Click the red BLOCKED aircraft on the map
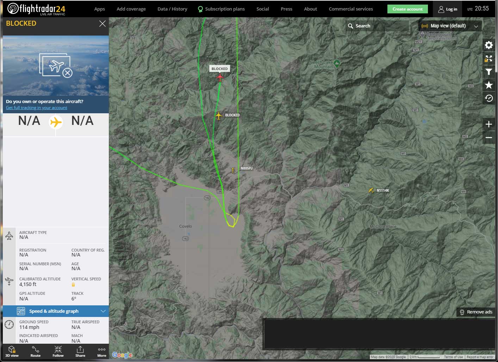 coord(220,77)
